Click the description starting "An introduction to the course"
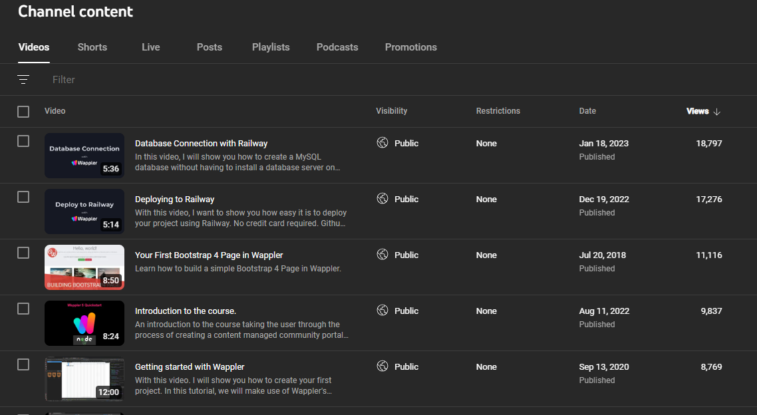The height and width of the screenshot is (415, 757). 242,330
